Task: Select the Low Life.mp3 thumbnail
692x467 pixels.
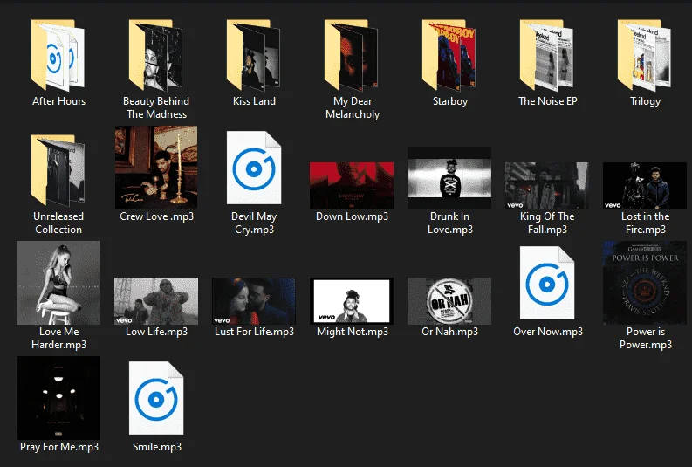Action: (156, 301)
